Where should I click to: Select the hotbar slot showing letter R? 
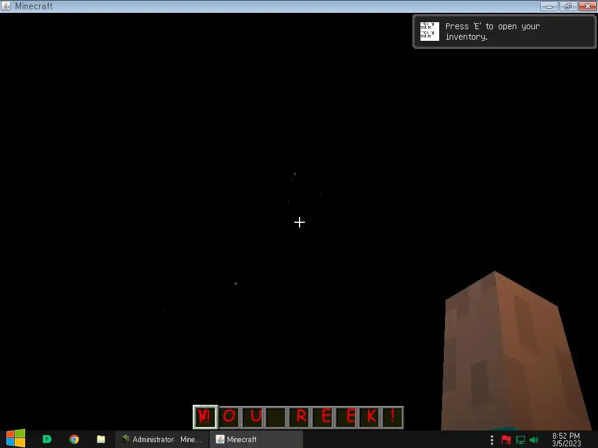coord(300,416)
